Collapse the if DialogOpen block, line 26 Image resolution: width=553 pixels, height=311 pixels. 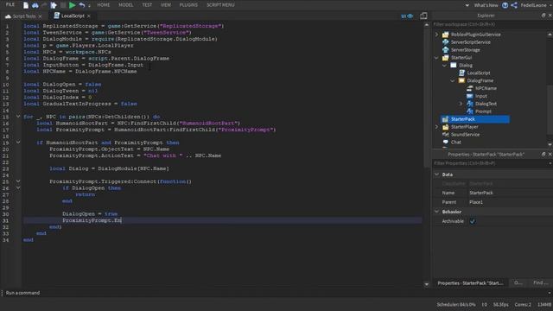coord(18,188)
